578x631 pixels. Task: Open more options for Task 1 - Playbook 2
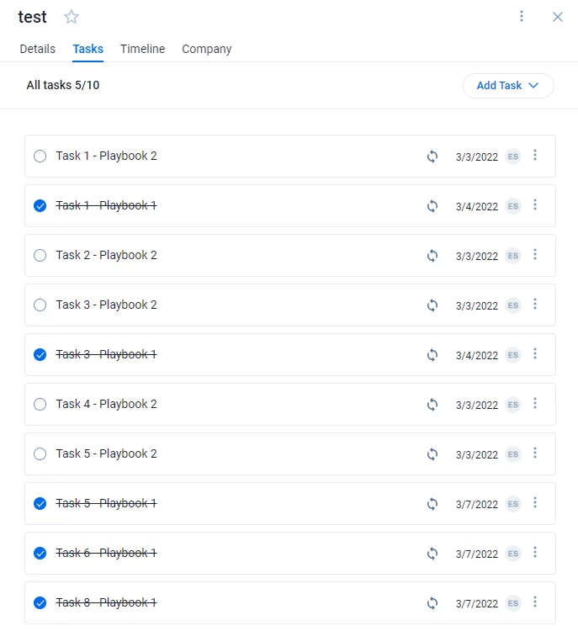point(535,155)
